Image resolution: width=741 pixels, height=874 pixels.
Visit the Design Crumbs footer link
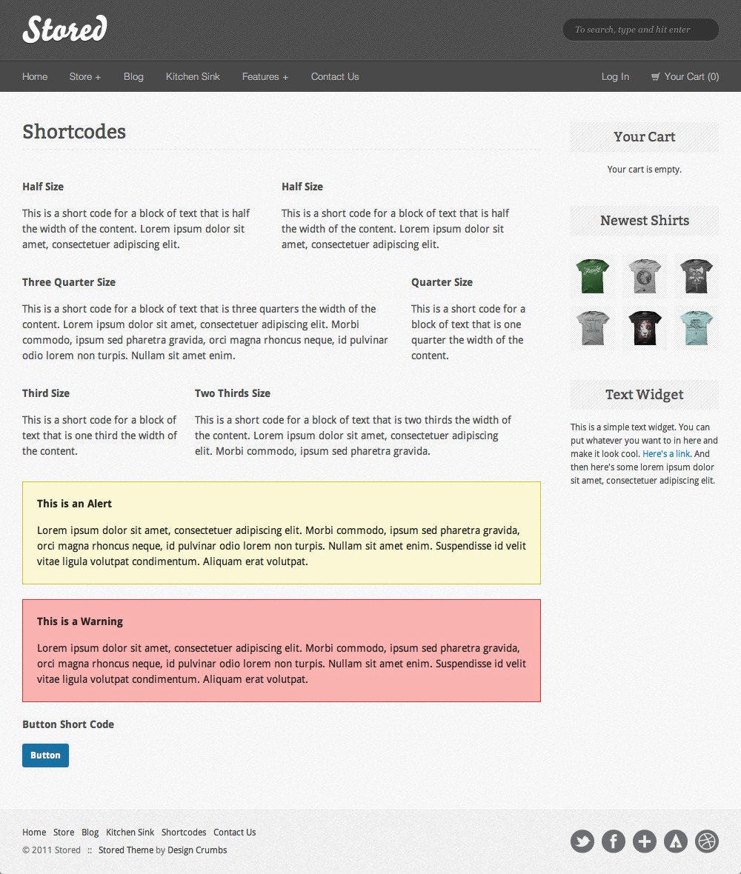click(197, 850)
